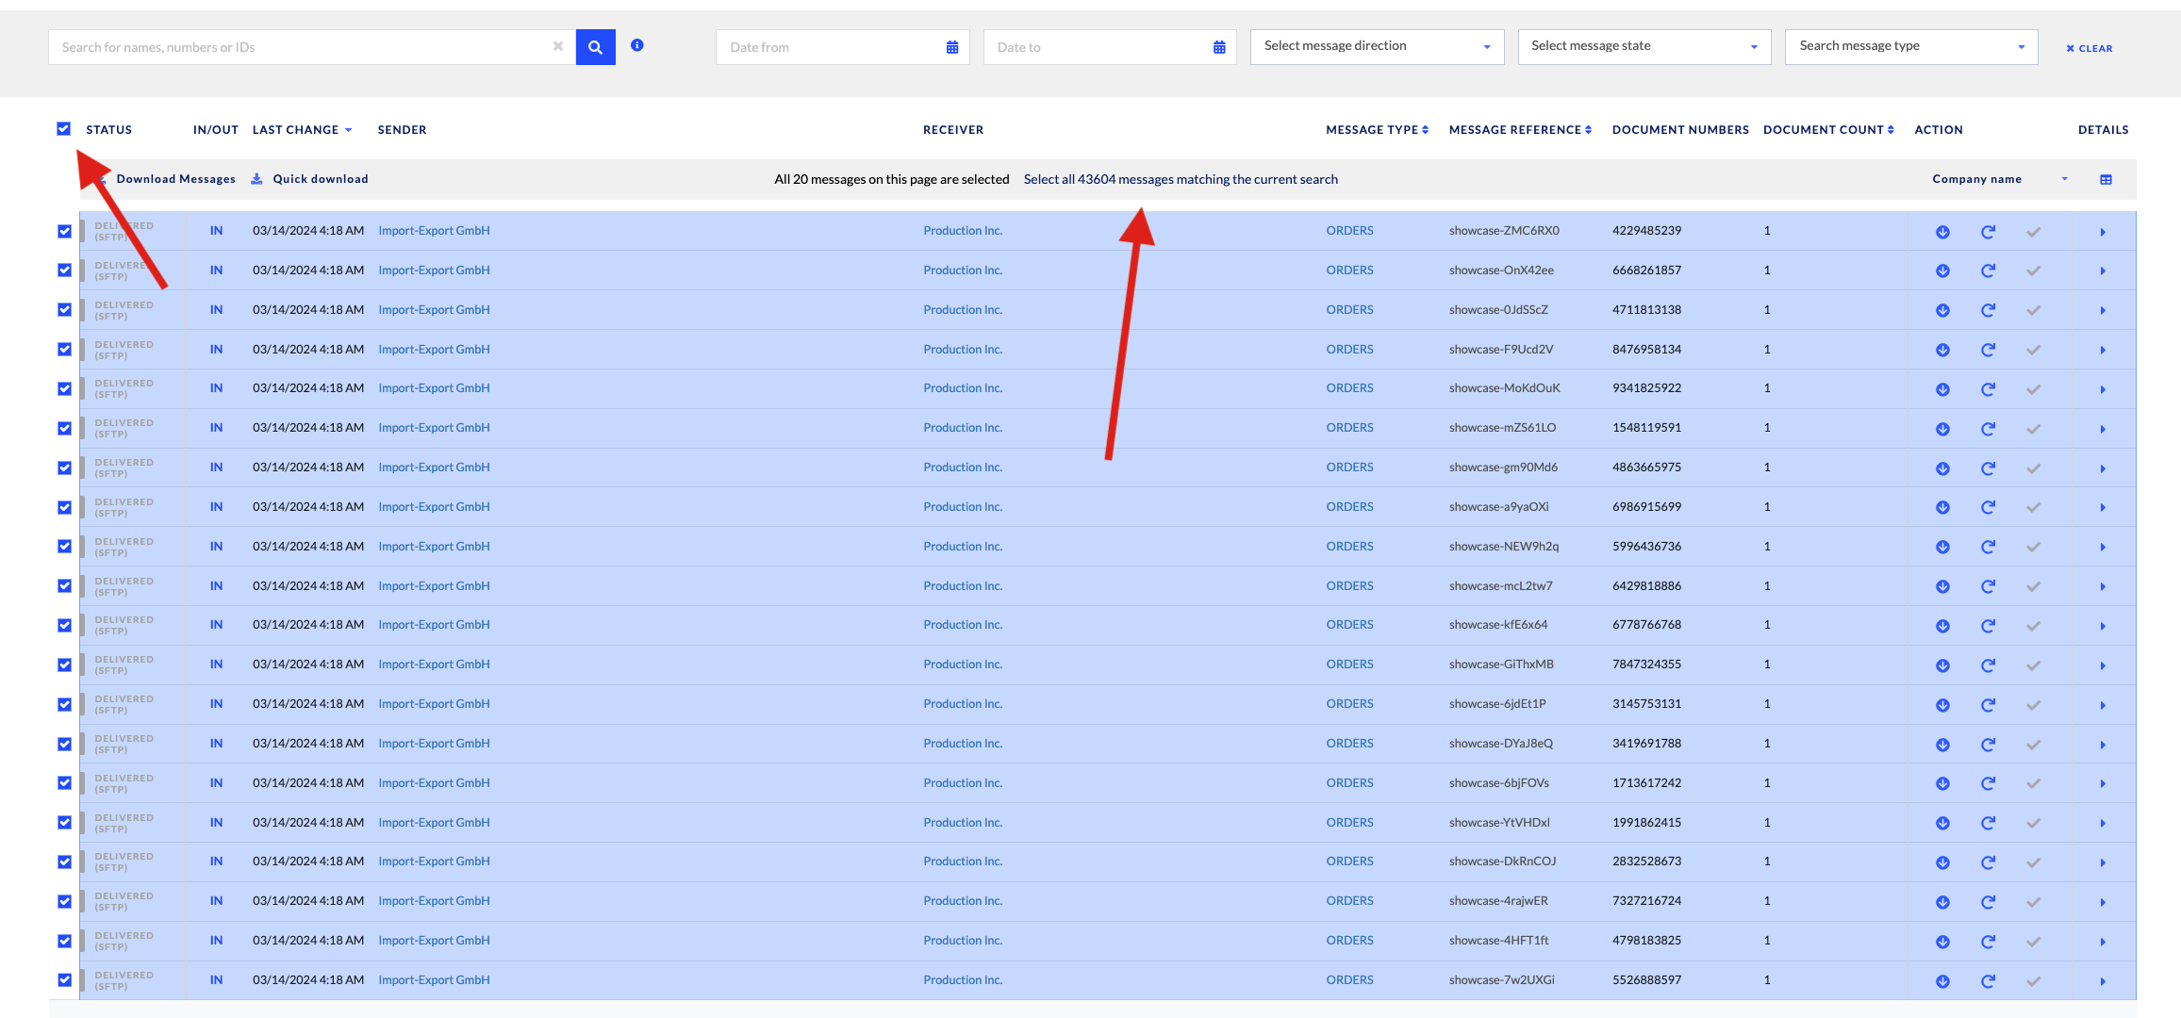
Task: Uncheck the row checkbox for showcase-gm90Md6
Action: point(64,468)
